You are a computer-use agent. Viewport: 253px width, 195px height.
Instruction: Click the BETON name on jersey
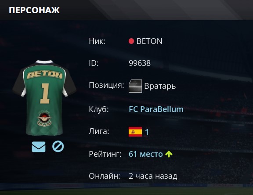point(44,75)
